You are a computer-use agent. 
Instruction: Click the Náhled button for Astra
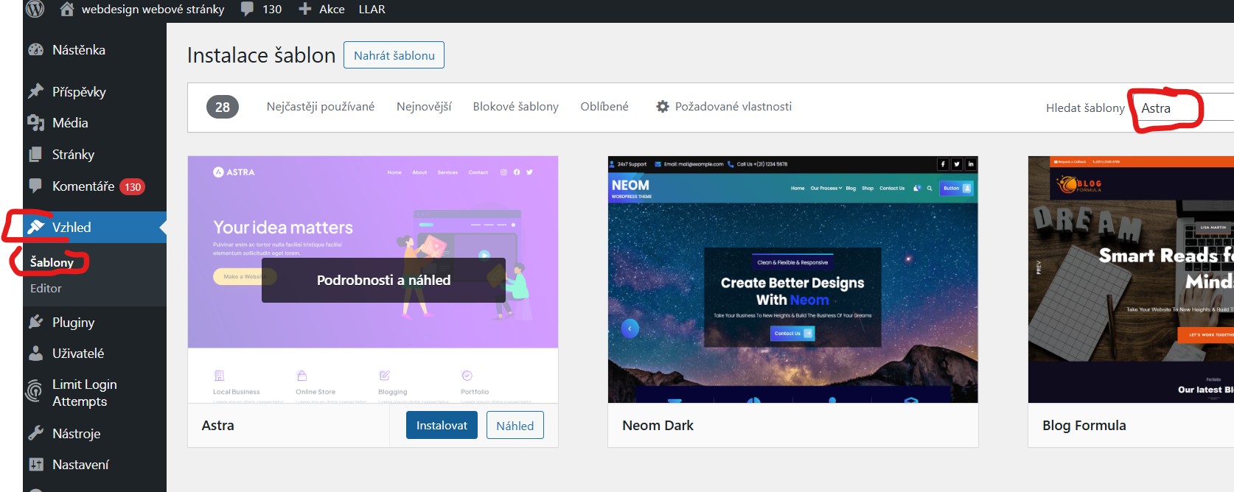(515, 426)
